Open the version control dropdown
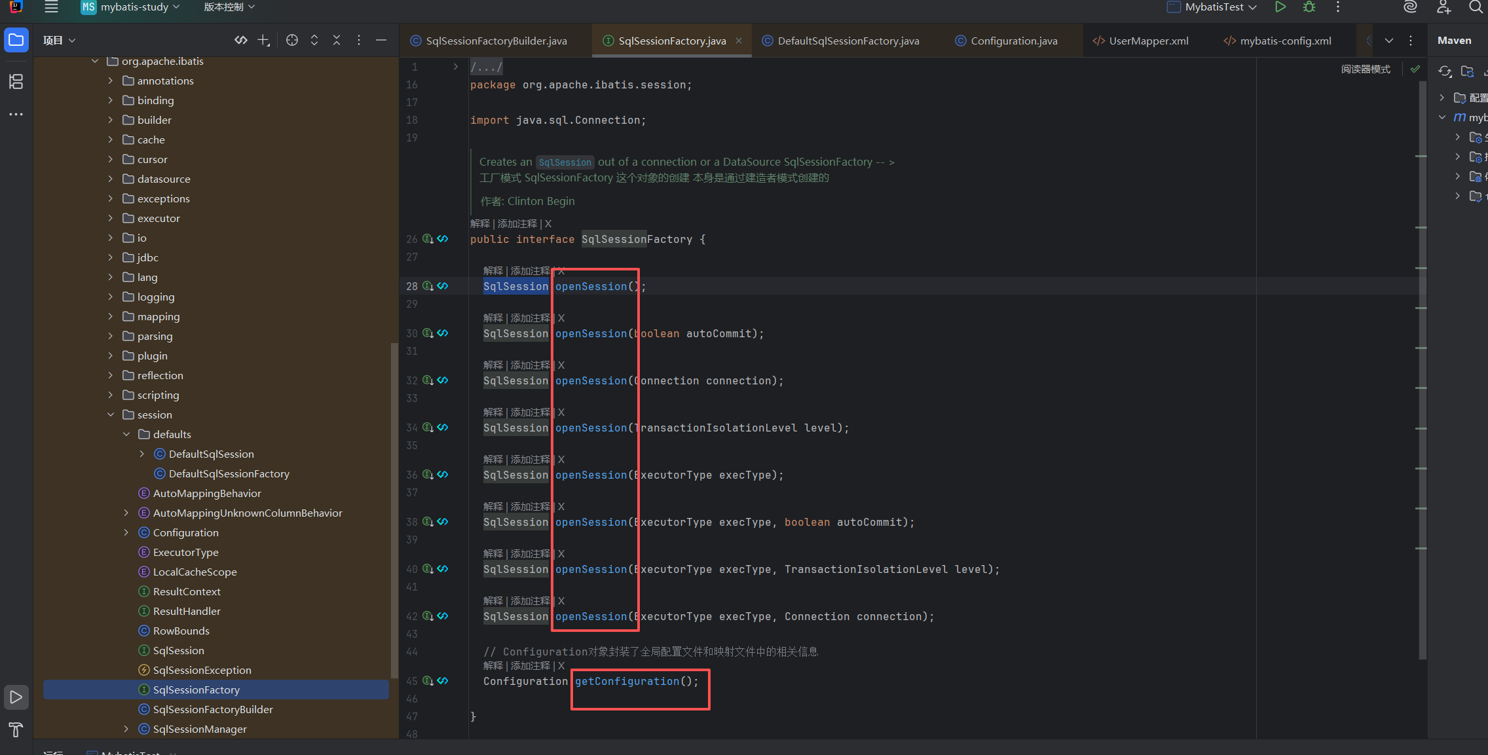The width and height of the screenshot is (1488, 755). 229,7
